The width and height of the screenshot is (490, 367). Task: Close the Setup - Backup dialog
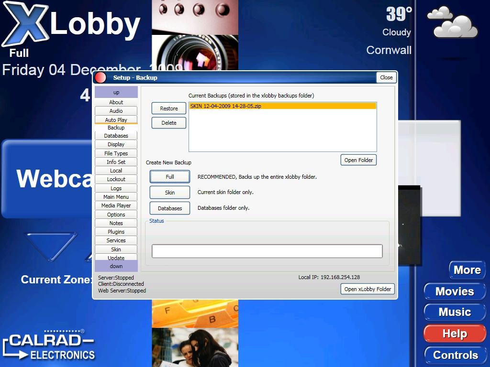point(386,77)
